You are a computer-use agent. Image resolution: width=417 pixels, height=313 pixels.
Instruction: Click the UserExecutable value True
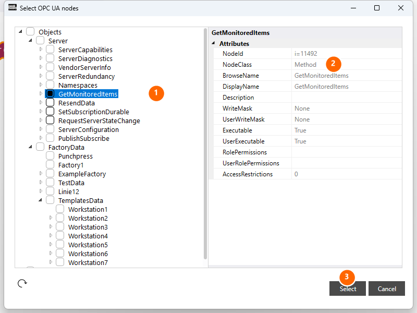click(300, 141)
